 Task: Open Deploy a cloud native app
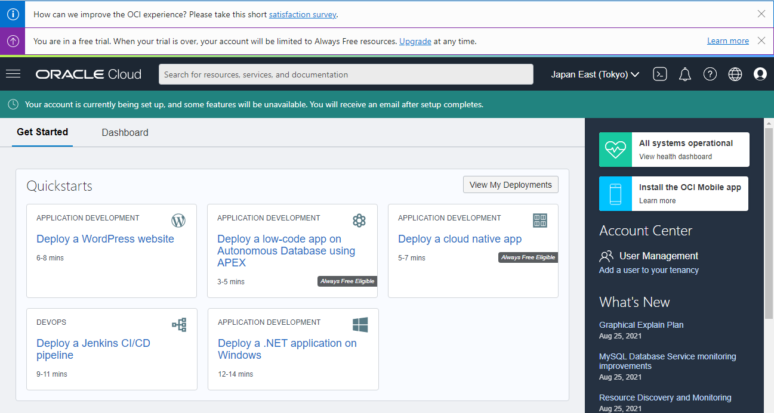pos(460,239)
